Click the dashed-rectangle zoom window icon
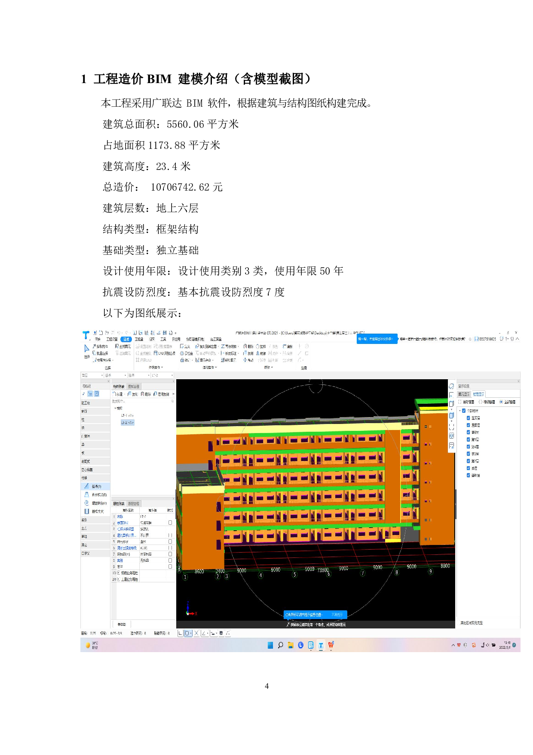This screenshot has width=533, height=755. pos(451,426)
